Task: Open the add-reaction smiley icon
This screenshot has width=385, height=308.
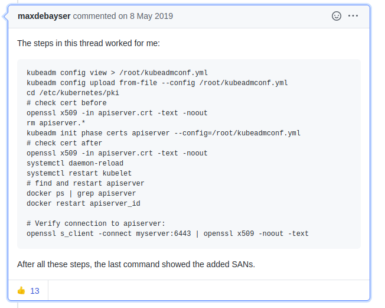Action: 337,16
